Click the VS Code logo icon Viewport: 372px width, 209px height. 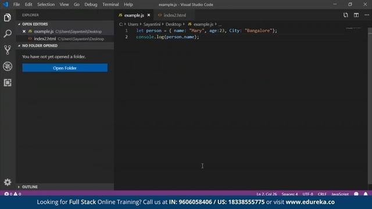pos(5,4)
